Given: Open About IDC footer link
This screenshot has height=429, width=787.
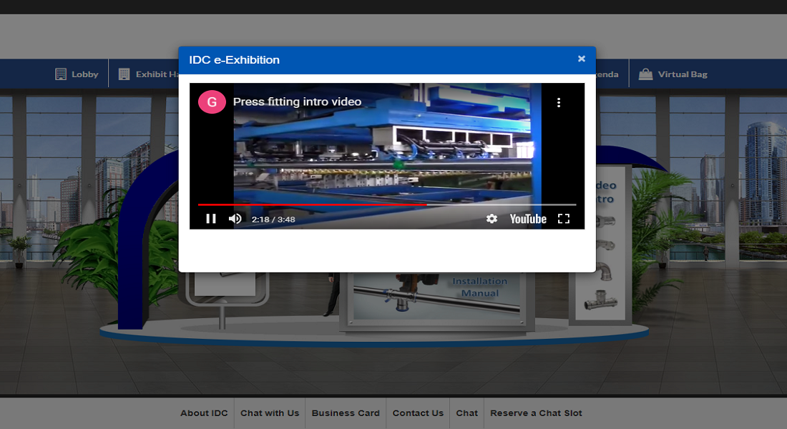Looking at the screenshot, I should 204,413.
